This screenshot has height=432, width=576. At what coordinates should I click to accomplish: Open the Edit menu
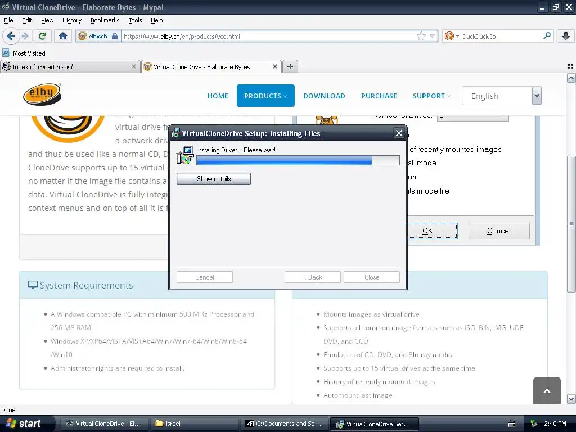coord(27,20)
